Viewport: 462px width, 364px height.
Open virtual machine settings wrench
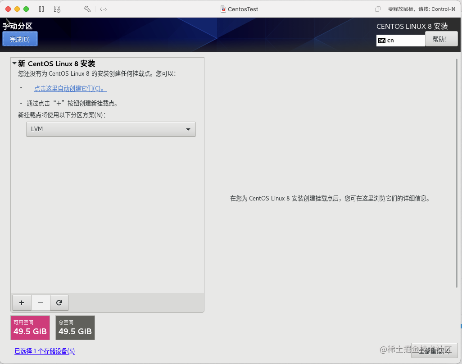(87, 9)
